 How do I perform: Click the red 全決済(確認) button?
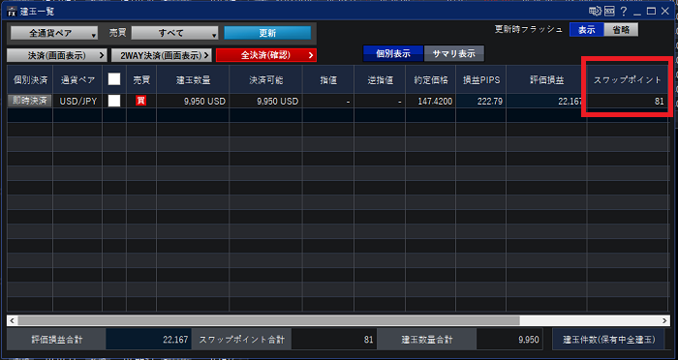coord(266,55)
